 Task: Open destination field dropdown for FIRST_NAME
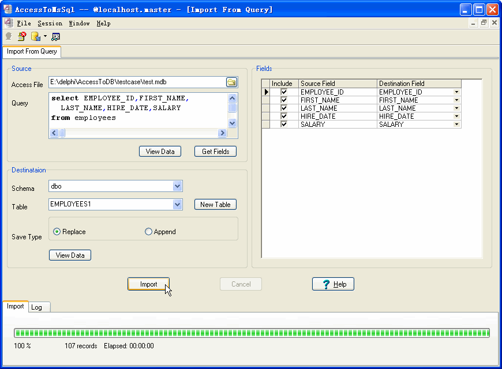[x=456, y=100]
